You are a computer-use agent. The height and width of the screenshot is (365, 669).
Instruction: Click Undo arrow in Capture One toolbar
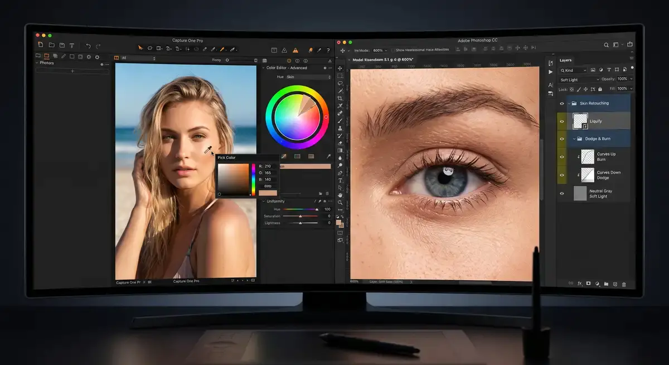tap(88, 46)
